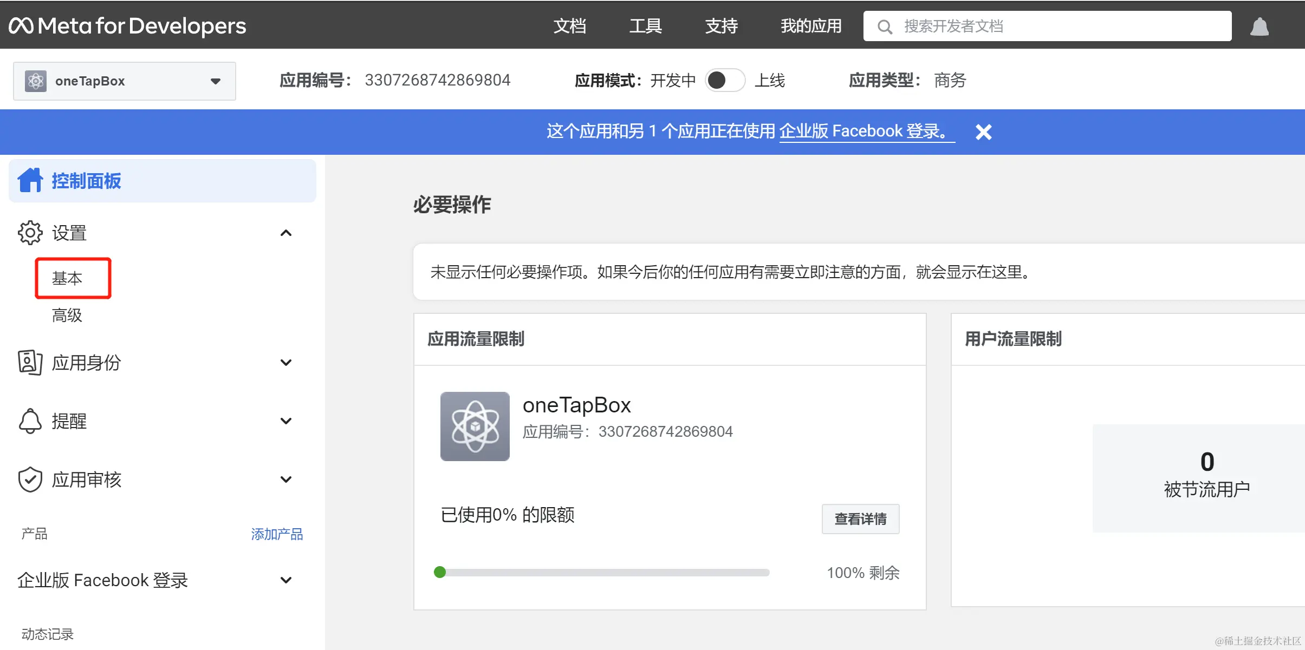Open 我的应用 in top navigation

coord(811,25)
